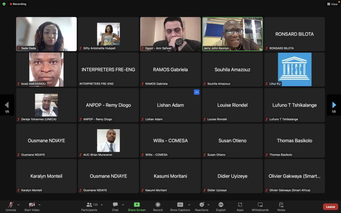This screenshot has height=213, width=341.
Task: Click the red Leave button
Action: point(330,207)
